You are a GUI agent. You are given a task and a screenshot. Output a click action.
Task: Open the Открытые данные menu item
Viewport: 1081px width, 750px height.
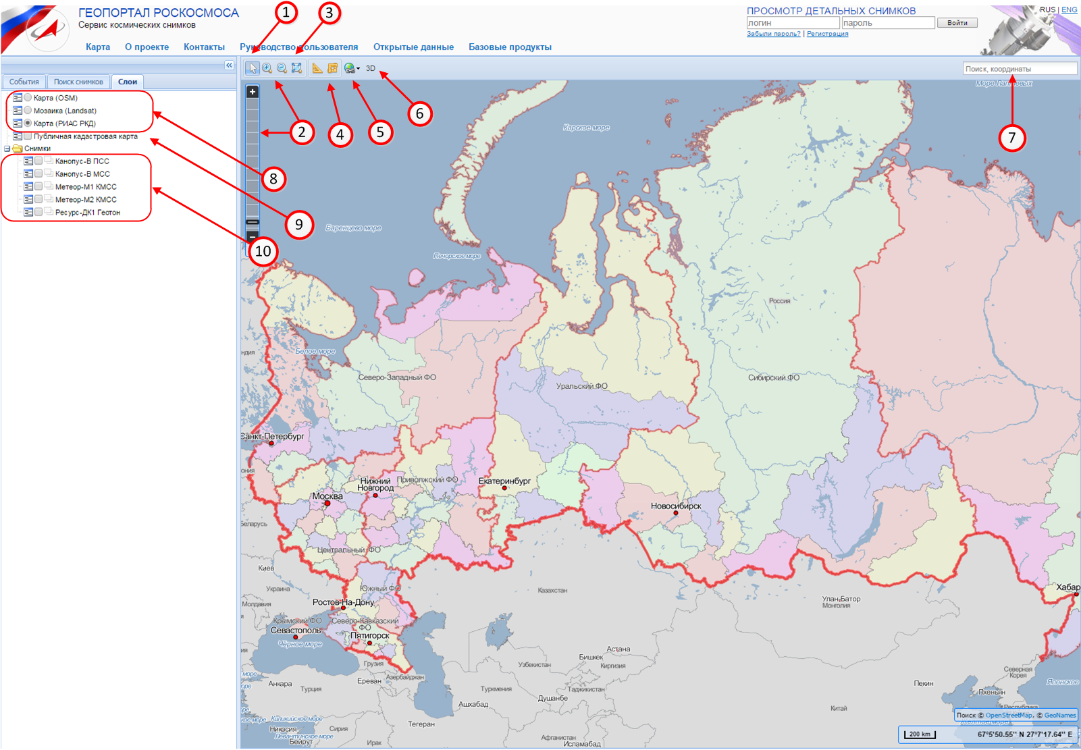coord(413,47)
